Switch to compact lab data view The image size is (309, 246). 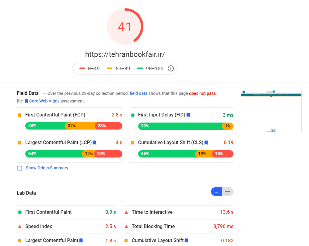tap(217, 192)
